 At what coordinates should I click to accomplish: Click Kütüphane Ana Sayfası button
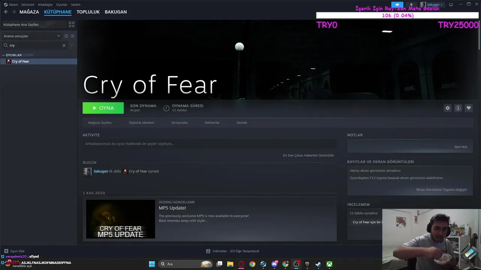[33, 24]
